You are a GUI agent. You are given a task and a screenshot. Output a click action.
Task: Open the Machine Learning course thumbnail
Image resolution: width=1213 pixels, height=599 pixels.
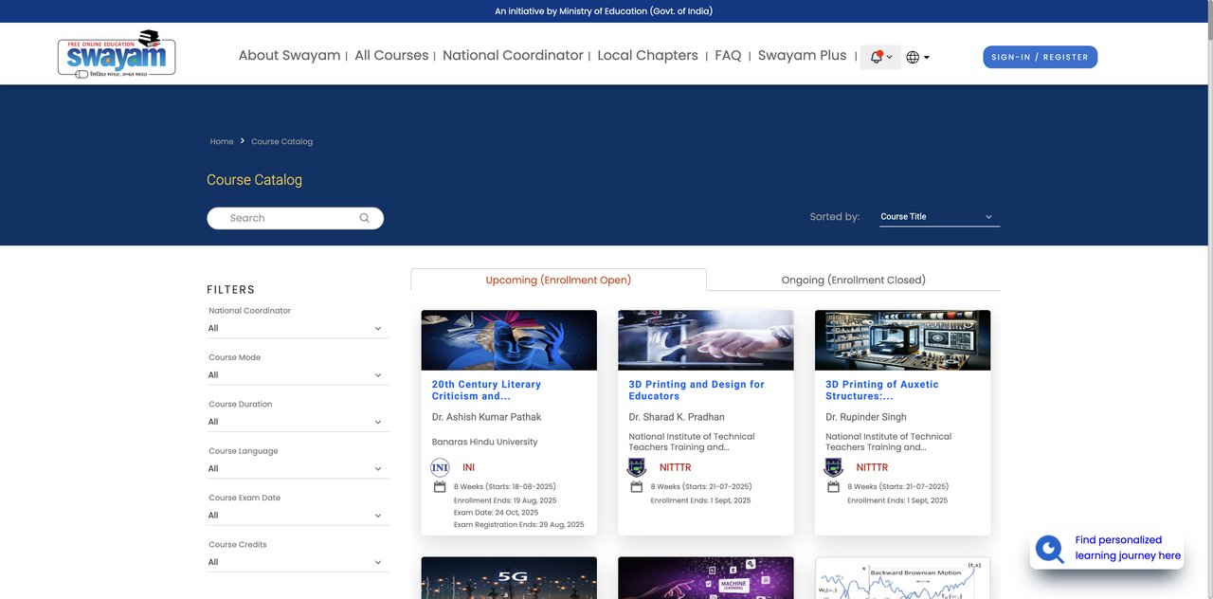click(706, 578)
